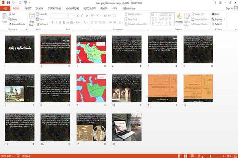Screen dimensions: 238x158
Task: Click Convert to SmartArt
Action: click(x=136, y=24)
